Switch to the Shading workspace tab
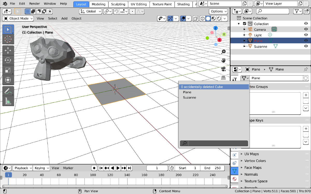This screenshot has width=311, height=194. (183, 4)
